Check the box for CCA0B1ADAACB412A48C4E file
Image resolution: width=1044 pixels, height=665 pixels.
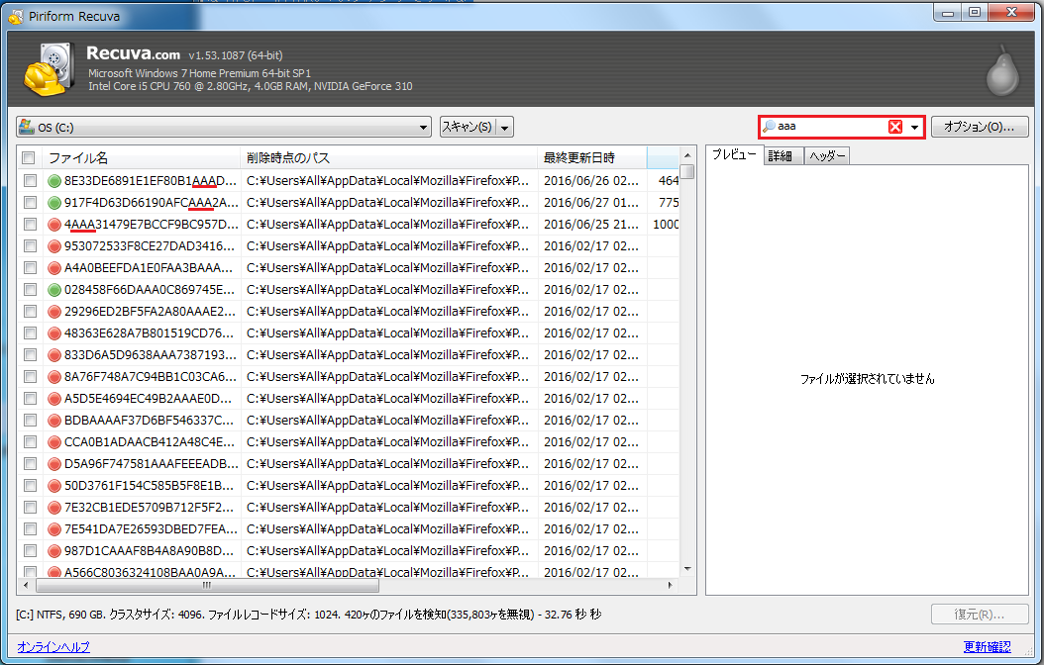pos(30,442)
